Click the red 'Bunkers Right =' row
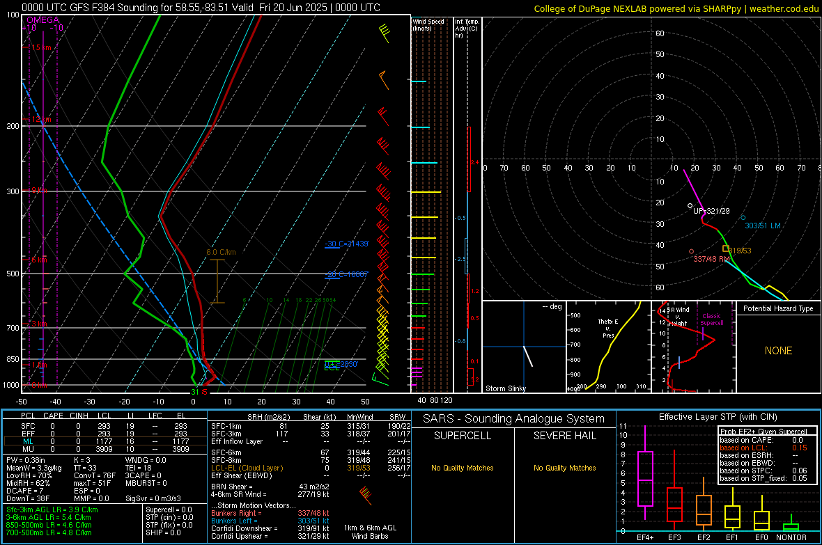822x545 pixels. coord(270,513)
